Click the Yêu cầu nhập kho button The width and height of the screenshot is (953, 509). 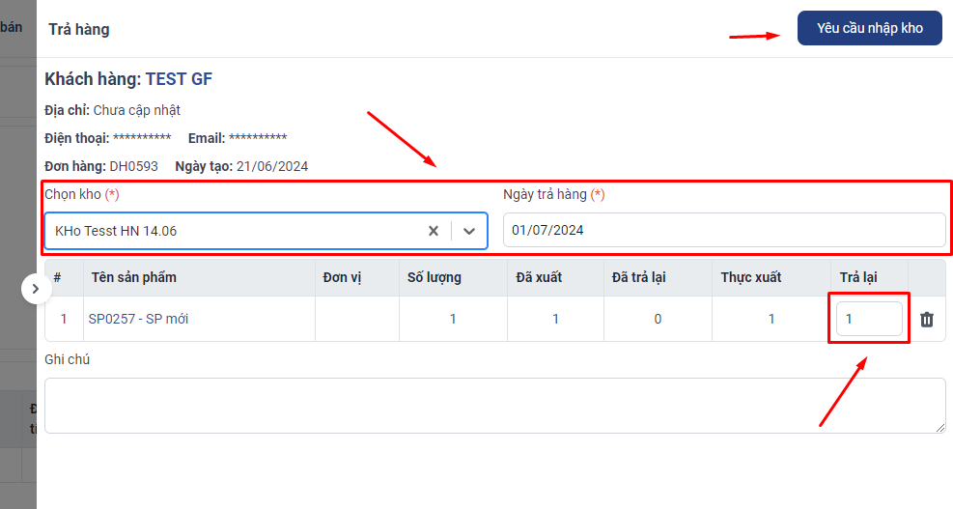pos(869,28)
